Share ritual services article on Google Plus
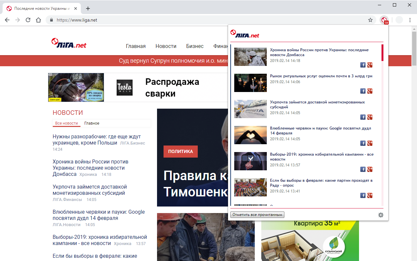Viewport: 417px width, 261px height. tap(370, 91)
